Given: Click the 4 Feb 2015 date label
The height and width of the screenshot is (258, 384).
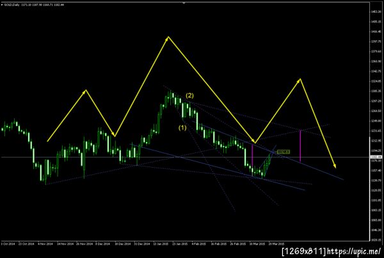Looking at the screenshot, I should [x=199, y=244].
